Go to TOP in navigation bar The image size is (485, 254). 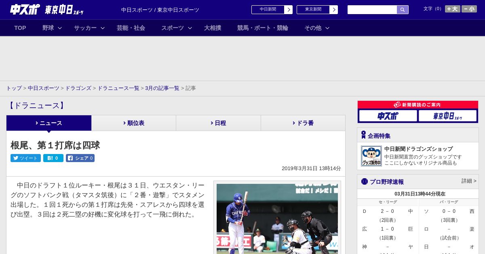coord(20,28)
